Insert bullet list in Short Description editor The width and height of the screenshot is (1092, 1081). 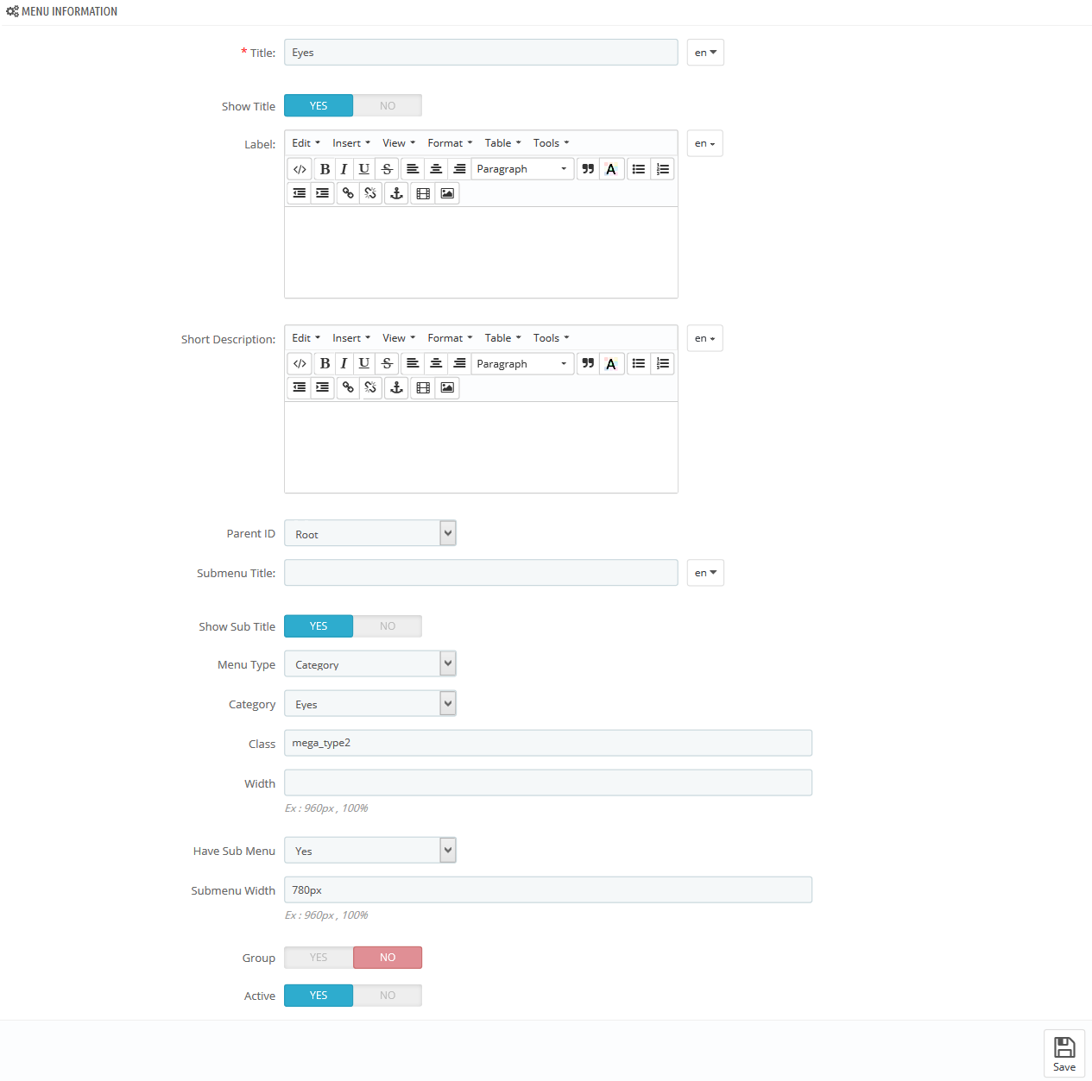pos(639,364)
